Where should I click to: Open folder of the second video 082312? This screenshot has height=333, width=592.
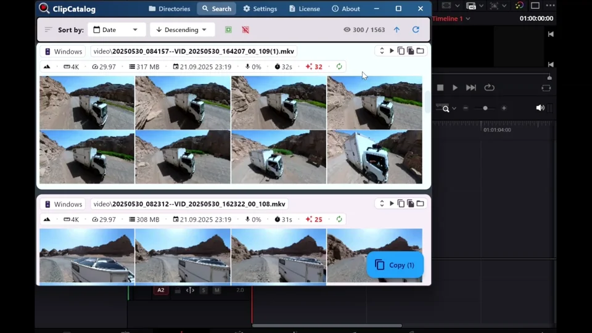[420, 203]
